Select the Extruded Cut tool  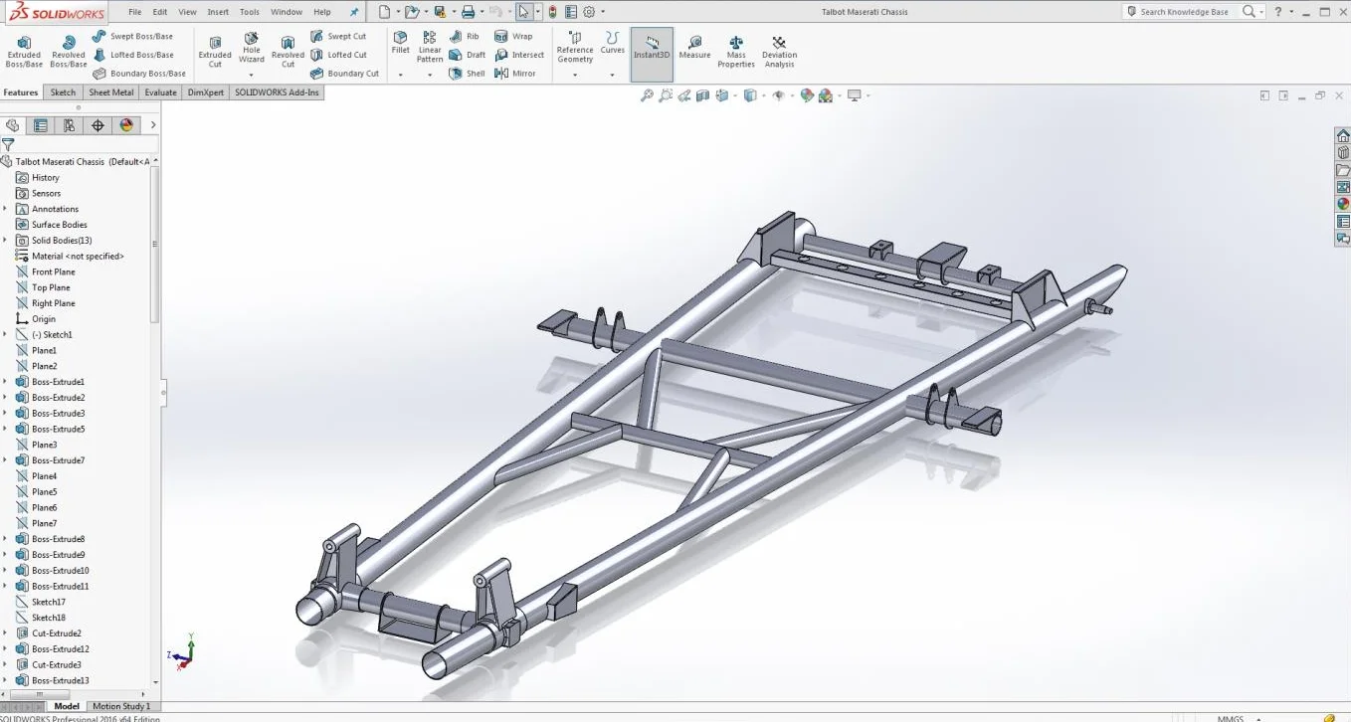pyautogui.click(x=215, y=52)
